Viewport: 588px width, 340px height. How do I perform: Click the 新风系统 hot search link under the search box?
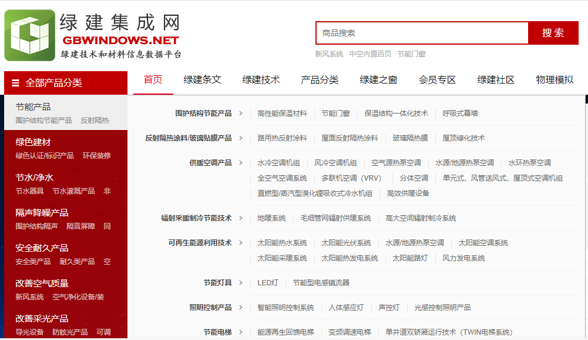click(329, 54)
